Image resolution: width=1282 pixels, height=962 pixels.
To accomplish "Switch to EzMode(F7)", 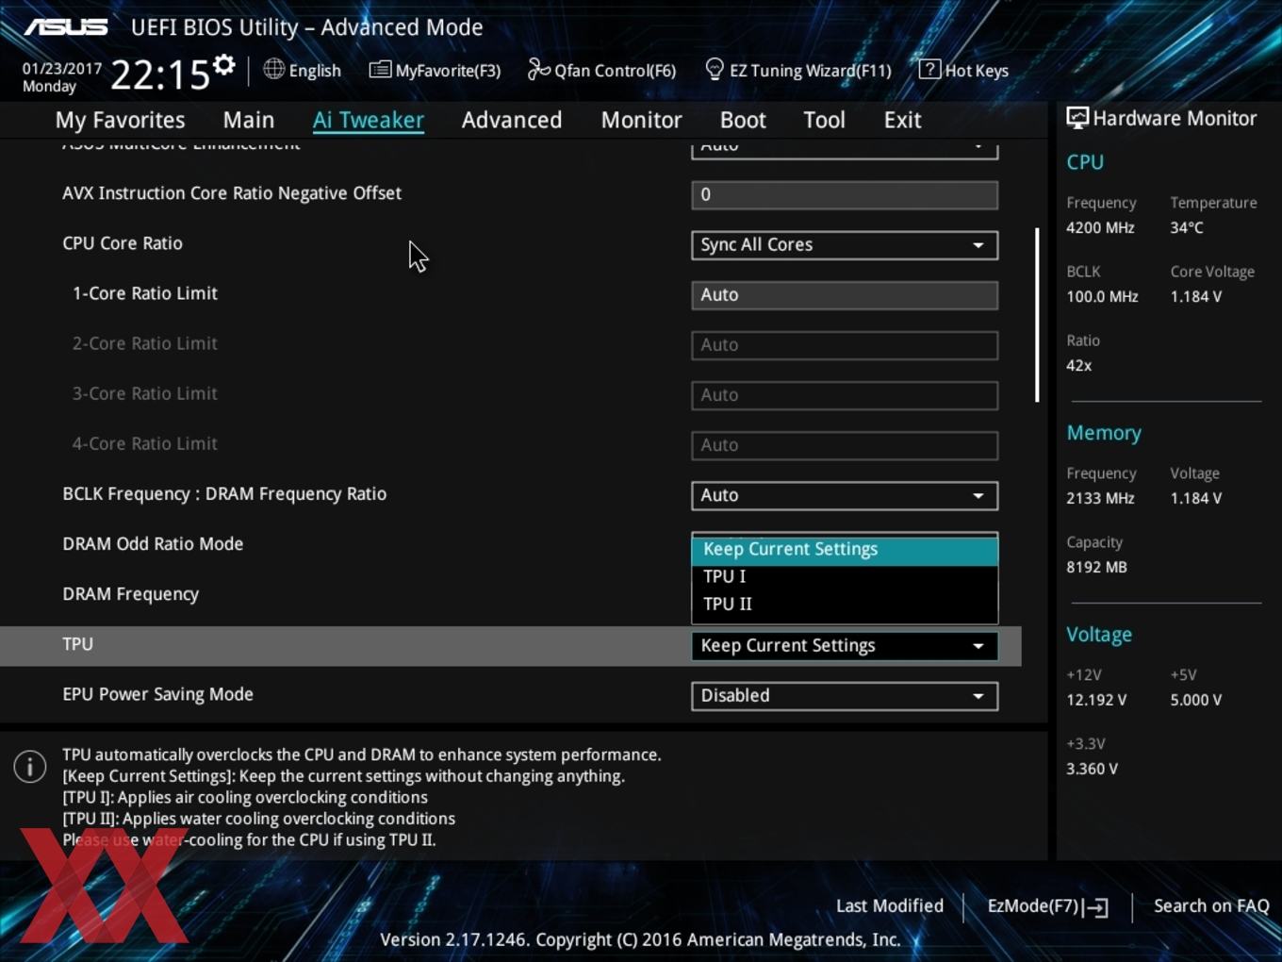I will click(1047, 906).
